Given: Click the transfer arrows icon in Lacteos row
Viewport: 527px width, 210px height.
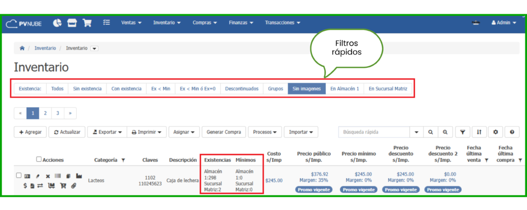Looking at the screenshot, I should (40, 185).
